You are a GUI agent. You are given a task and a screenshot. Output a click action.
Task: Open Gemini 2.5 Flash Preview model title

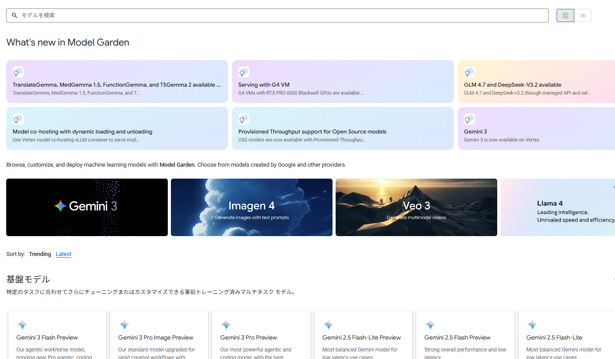click(x=457, y=338)
